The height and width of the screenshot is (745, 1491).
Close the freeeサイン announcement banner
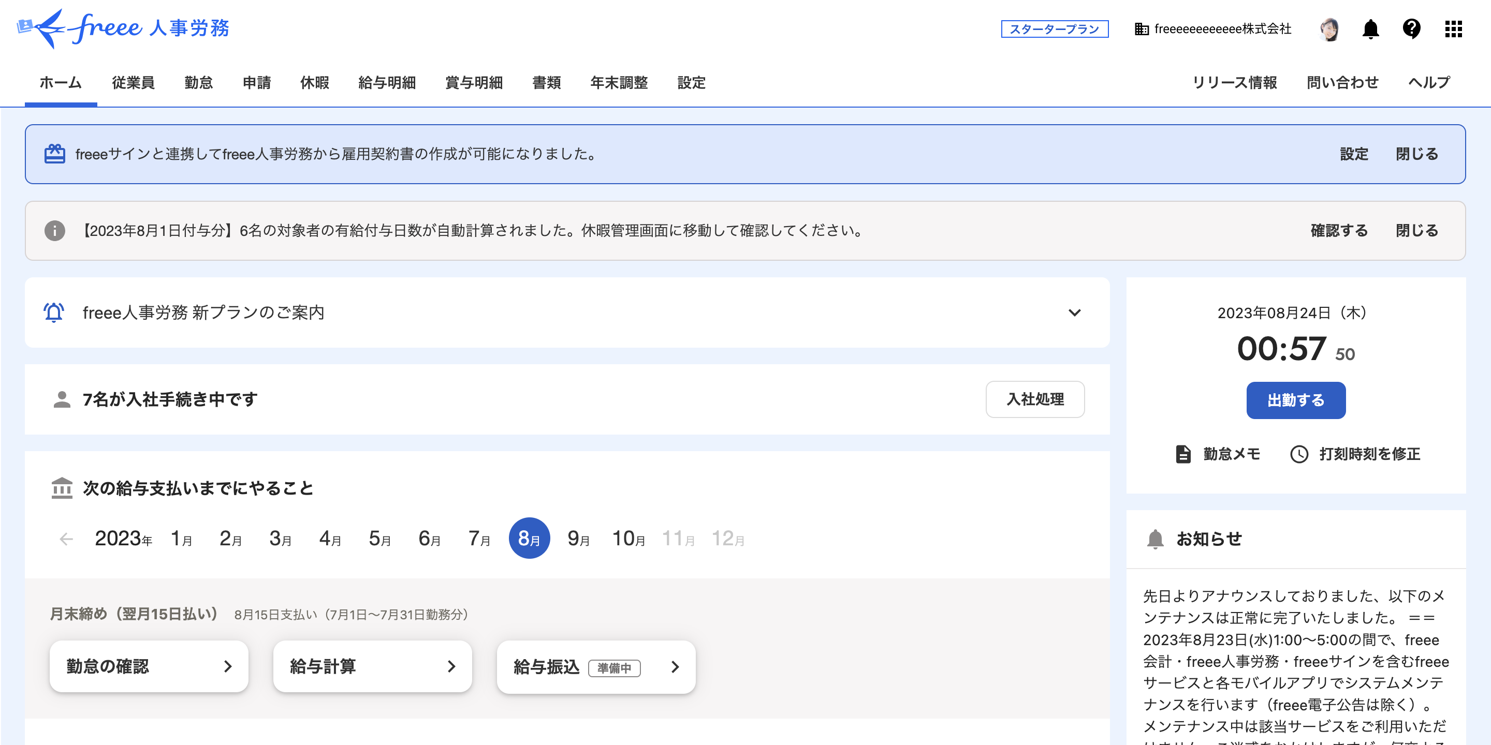(x=1416, y=154)
